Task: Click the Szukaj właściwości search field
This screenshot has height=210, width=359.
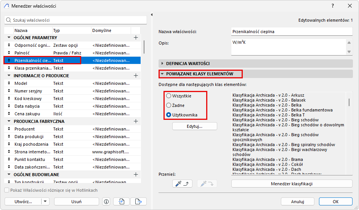Action: pos(75,20)
